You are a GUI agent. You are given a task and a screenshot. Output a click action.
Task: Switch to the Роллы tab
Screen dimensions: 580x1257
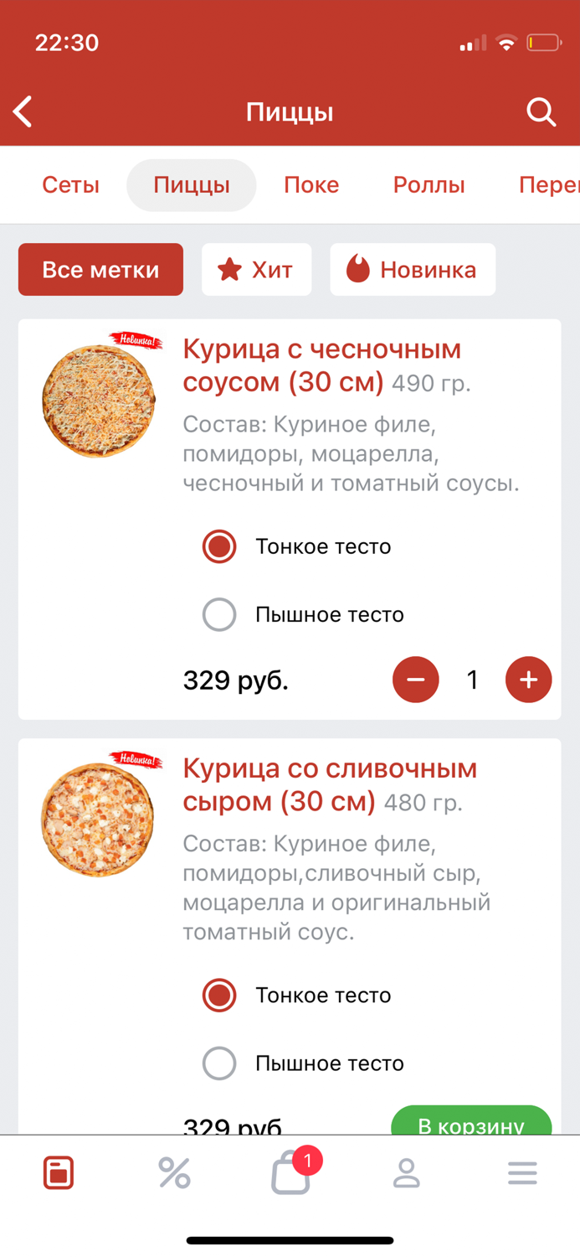[x=429, y=185]
